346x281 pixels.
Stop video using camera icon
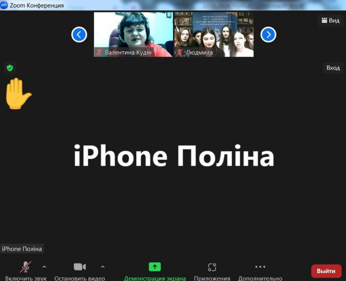pos(80,267)
